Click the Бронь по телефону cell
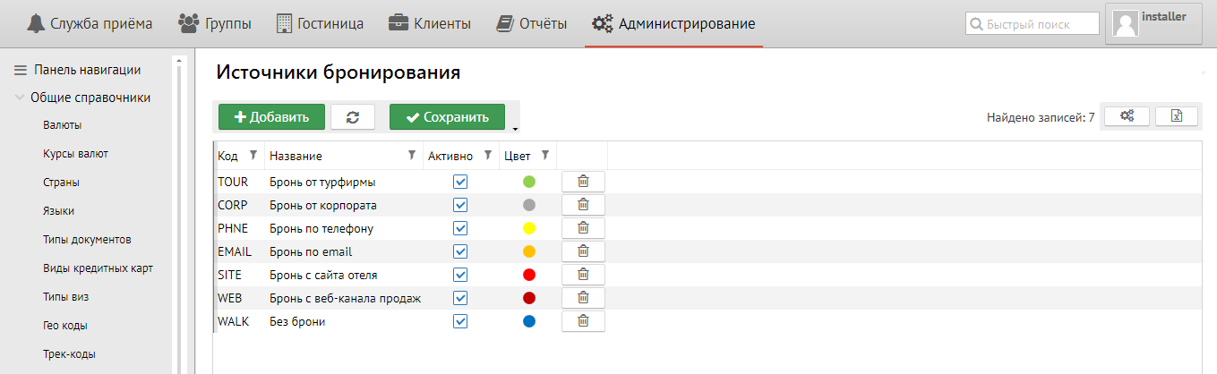 [x=344, y=228]
